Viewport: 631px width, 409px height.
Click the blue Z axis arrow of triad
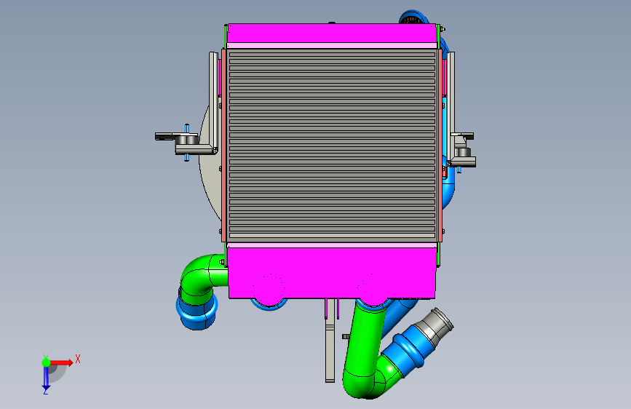(x=46, y=378)
